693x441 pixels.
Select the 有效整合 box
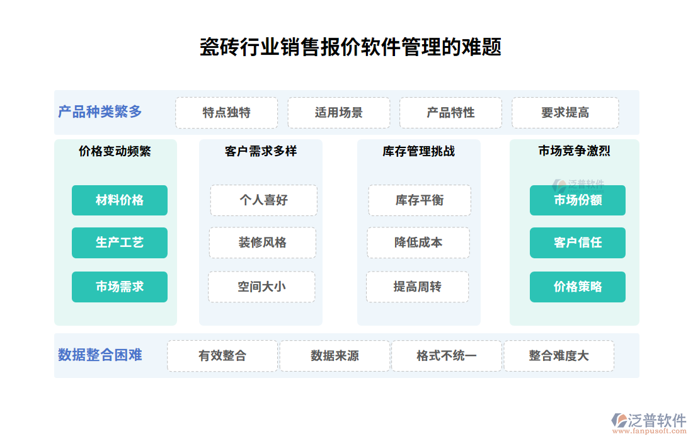click(x=222, y=356)
